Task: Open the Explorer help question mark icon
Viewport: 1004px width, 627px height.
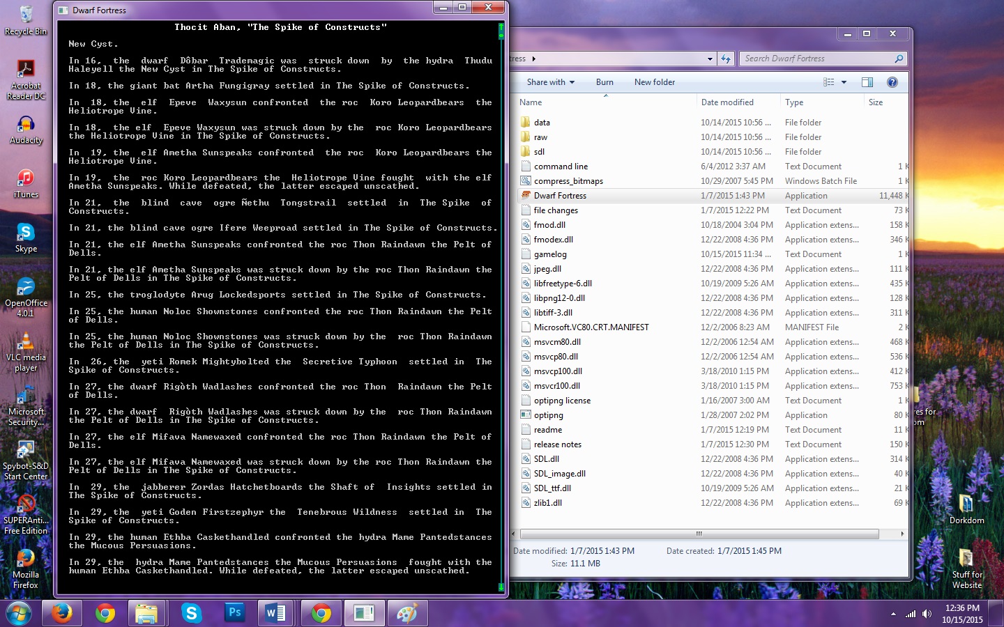Action: coord(892,82)
